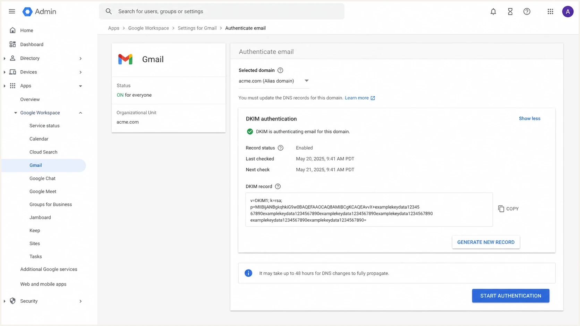Click the Directory person icon

point(12,58)
